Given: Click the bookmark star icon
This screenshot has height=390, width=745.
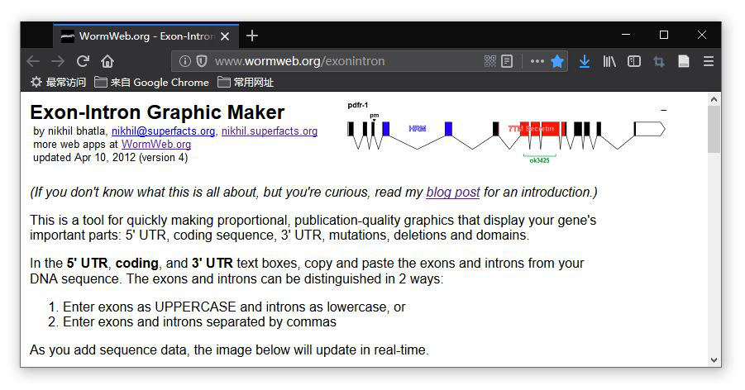Looking at the screenshot, I should [x=557, y=61].
